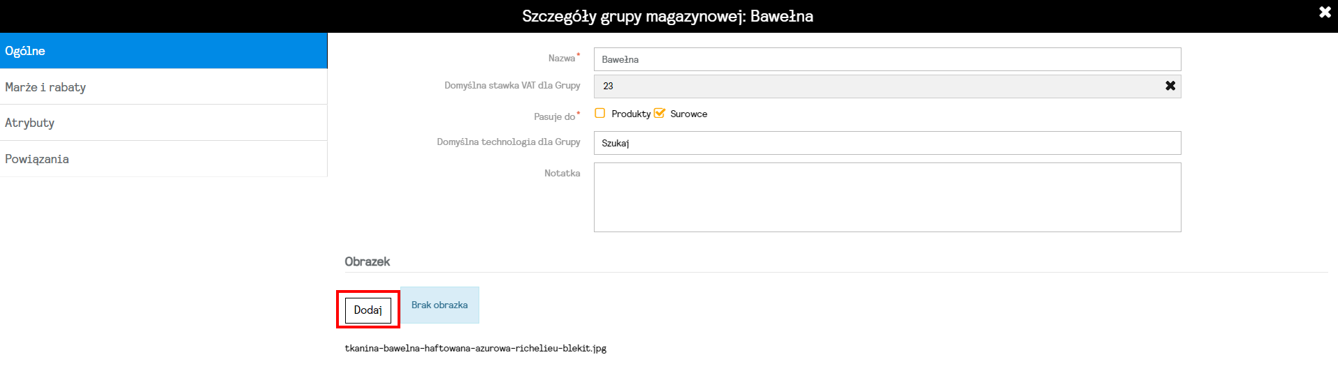Open the Szukaj default technology search box

[887, 143]
